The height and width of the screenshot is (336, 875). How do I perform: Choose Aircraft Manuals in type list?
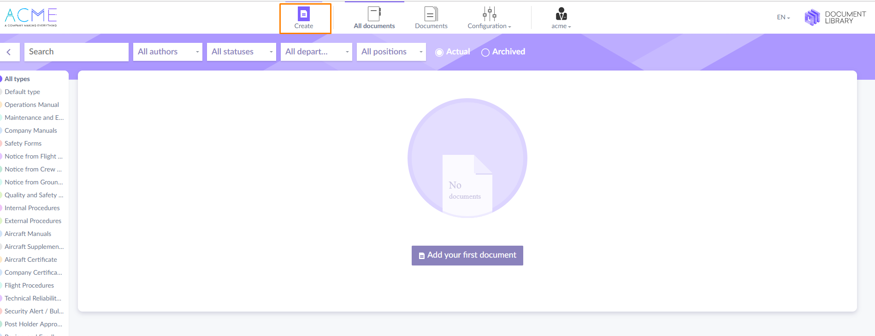pyautogui.click(x=28, y=234)
